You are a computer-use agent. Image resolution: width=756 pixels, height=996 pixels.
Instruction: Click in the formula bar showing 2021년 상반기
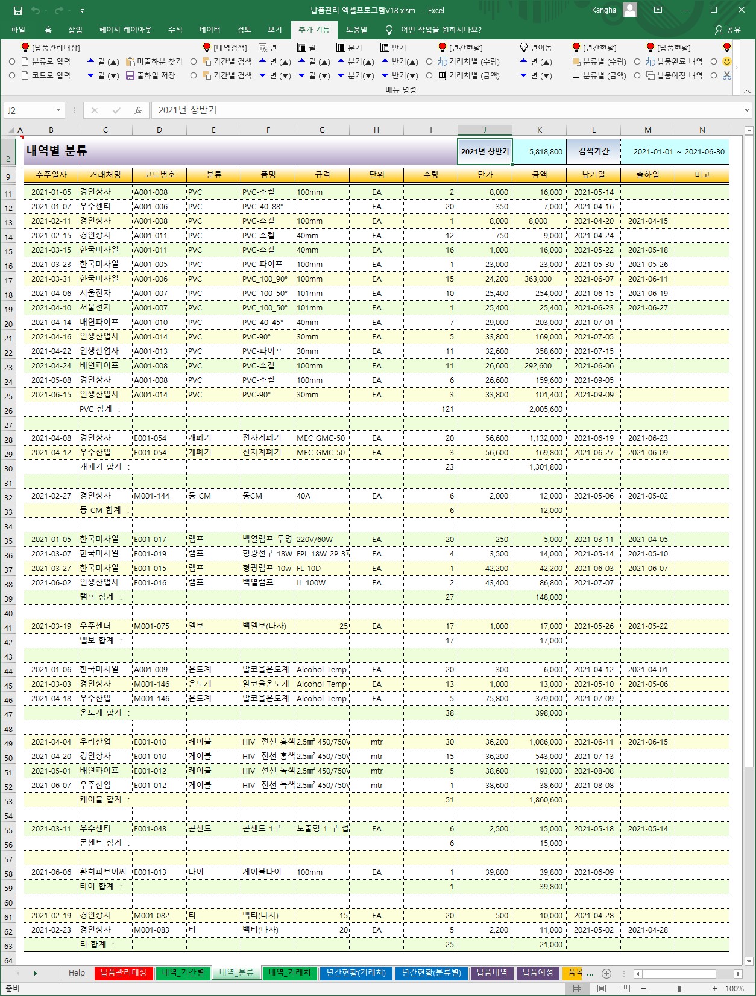click(446, 110)
